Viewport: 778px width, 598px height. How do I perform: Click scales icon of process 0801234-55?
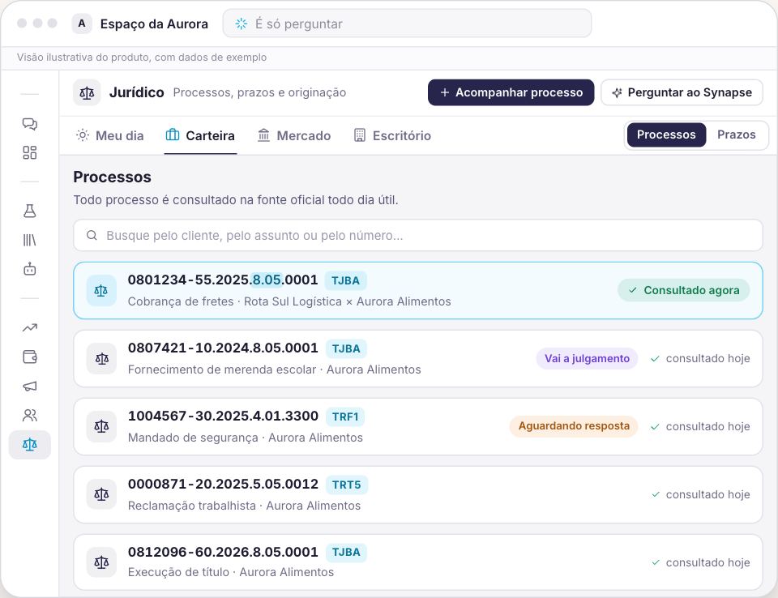pos(101,291)
